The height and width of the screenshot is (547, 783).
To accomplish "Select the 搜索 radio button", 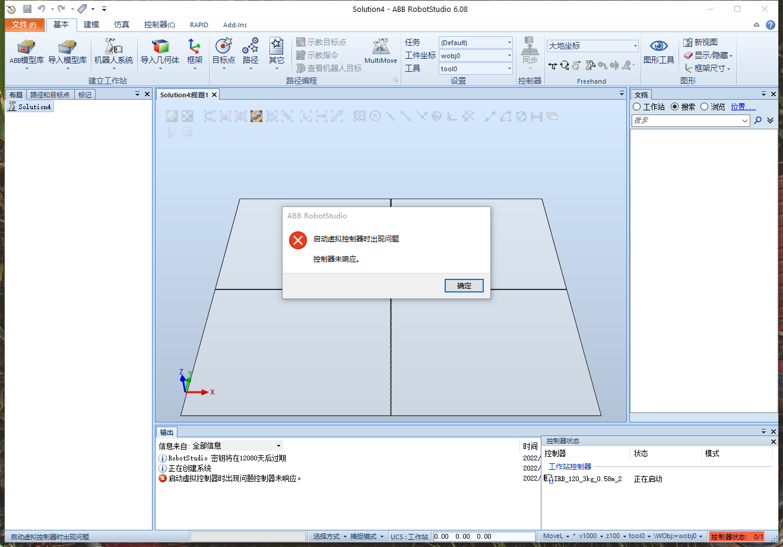I will [x=675, y=107].
